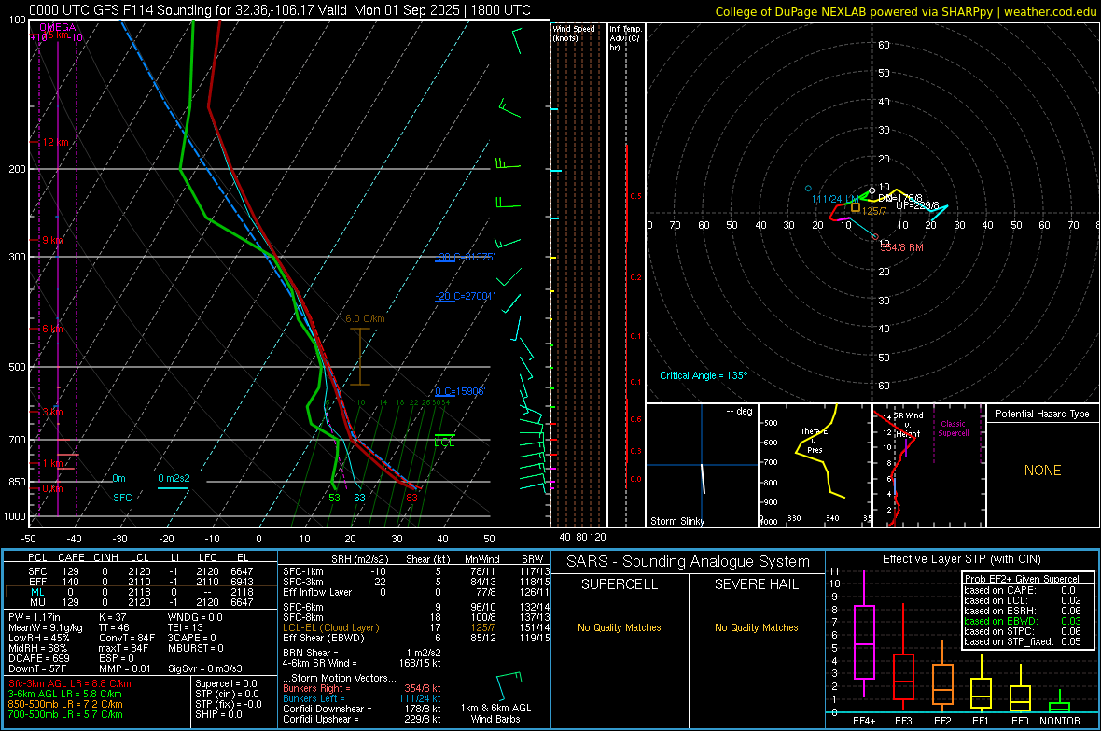
Task: Click the green 'based on EBWD' row
Action: [x=1023, y=621]
